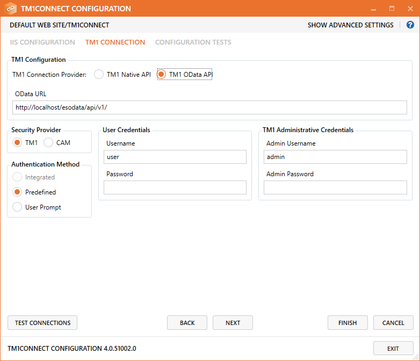The image size is (420, 361).
Task: Click DEFAULT WEB SITE/TM1CONNECT header text
Action: [x=60, y=25]
